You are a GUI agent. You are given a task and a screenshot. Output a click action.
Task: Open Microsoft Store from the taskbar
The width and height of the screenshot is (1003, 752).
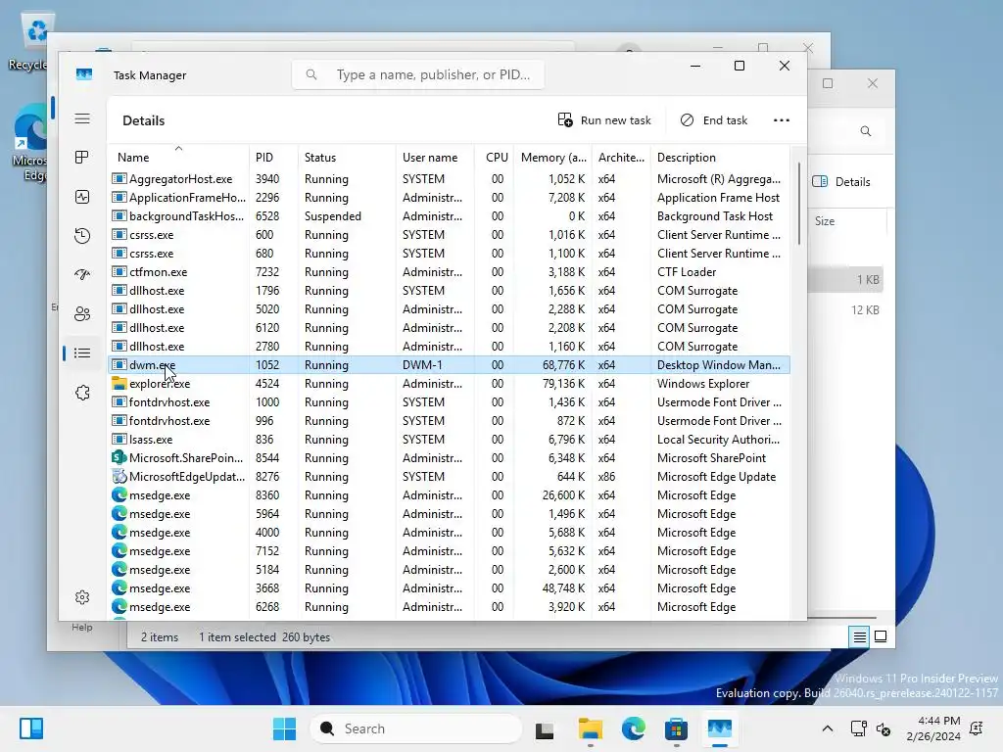676,728
